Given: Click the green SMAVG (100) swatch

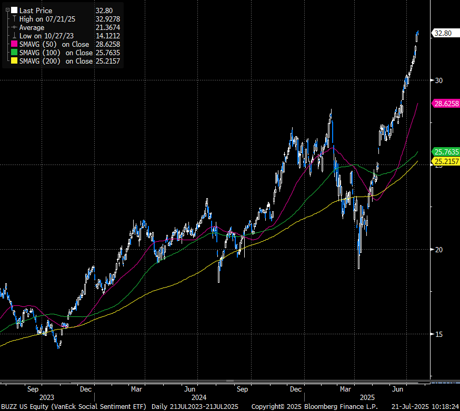Looking at the screenshot, I should pos(14,53).
